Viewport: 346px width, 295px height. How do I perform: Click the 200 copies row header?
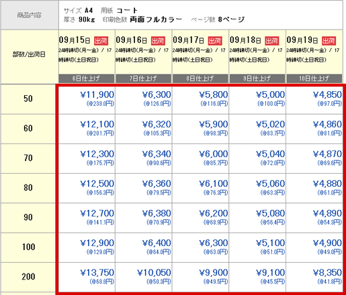[28, 277]
